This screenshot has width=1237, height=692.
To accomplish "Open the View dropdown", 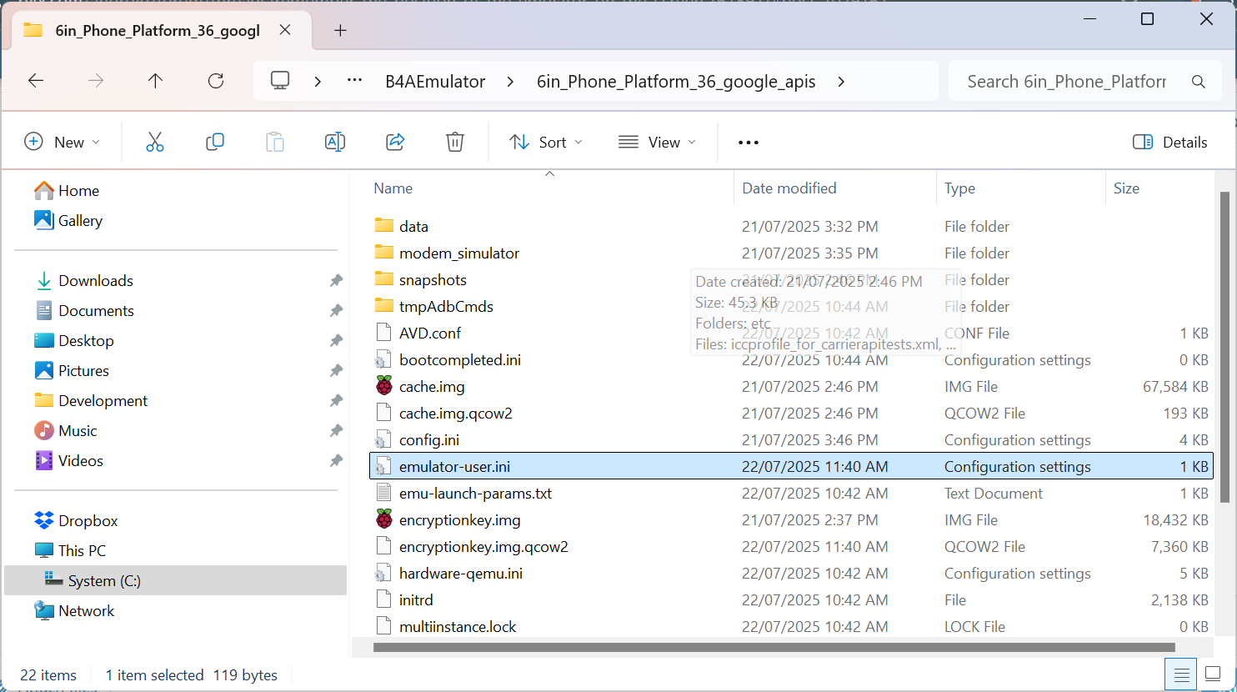I will tap(657, 142).
